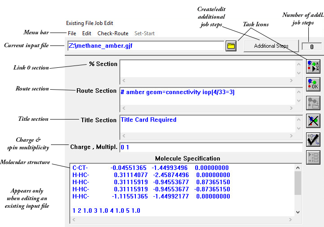
Task: Click the Additional Steps button
Action: coord(271,46)
